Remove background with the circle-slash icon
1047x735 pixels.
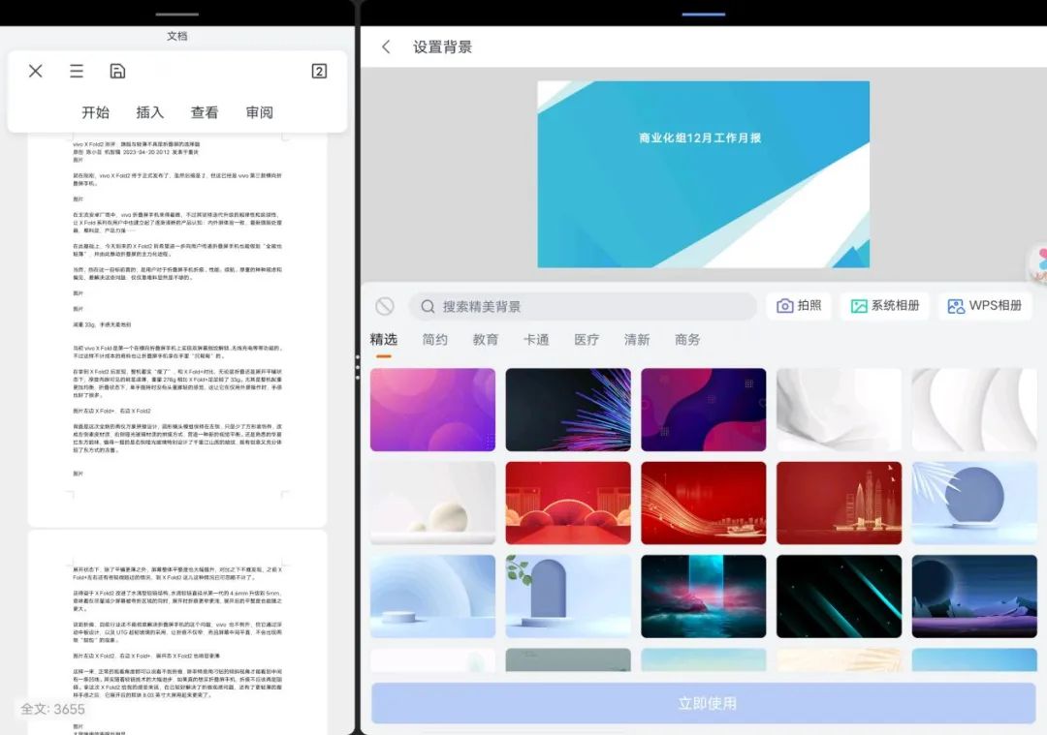pos(386,305)
